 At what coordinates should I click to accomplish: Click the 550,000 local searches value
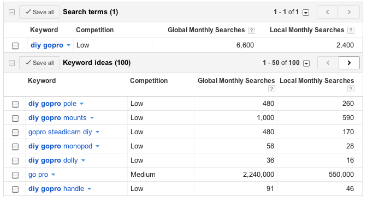point(341,175)
